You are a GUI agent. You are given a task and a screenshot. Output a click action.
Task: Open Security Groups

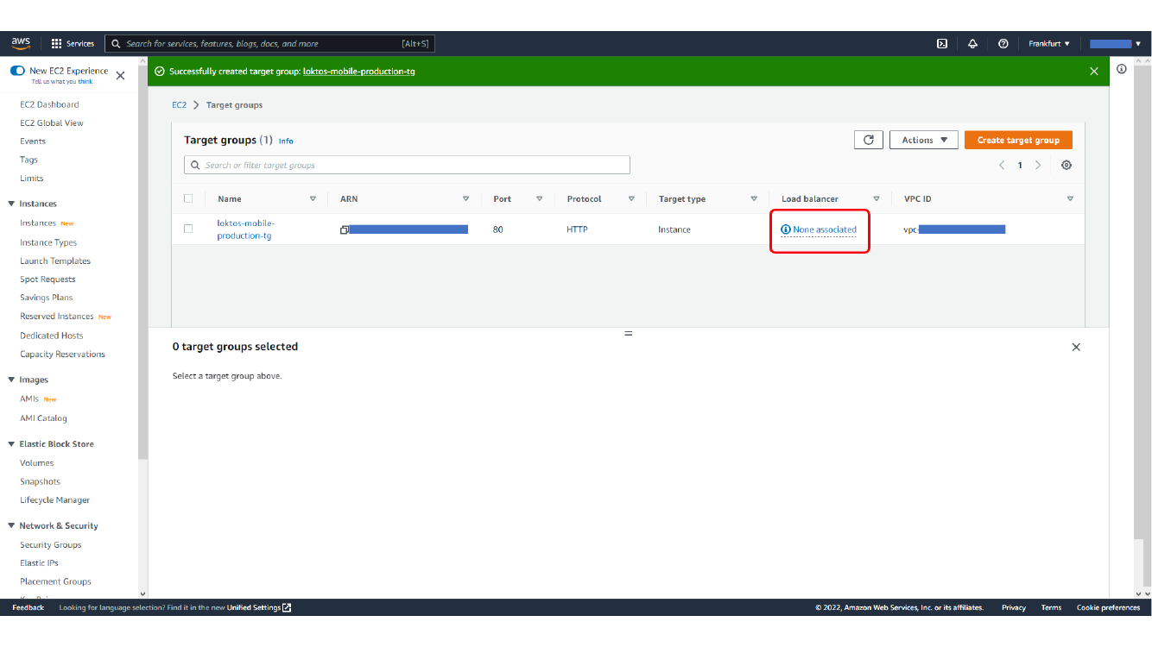pyautogui.click(x=50, y=544)
